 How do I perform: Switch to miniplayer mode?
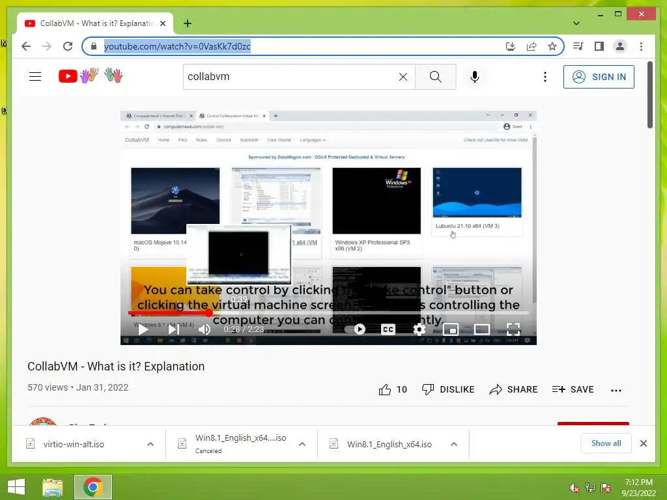click(451, 329)
